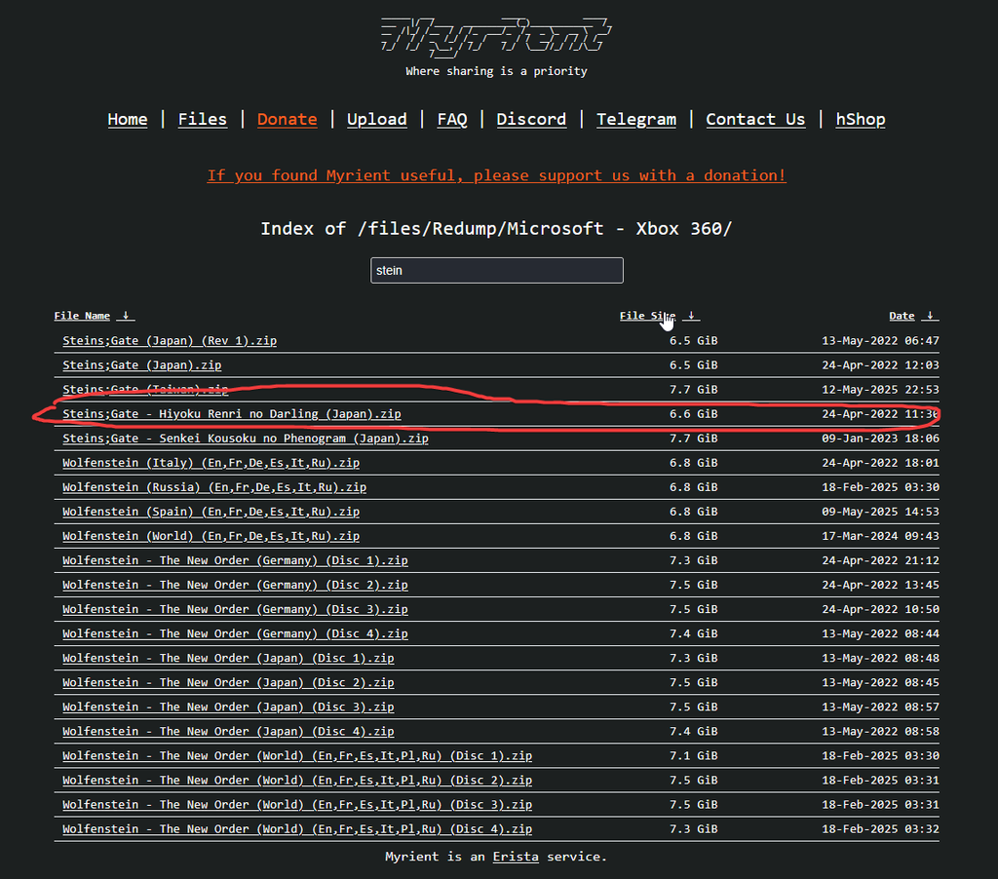Click the Myrient ASCII logo
The width and height of the screenshot is (998, 879).
pyautogui.click(x=496, y=36)
